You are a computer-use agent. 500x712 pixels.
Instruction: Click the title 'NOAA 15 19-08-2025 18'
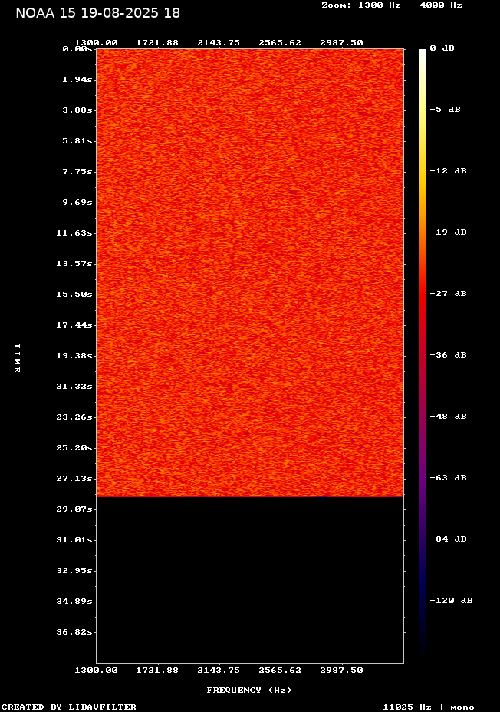point(98,13)
